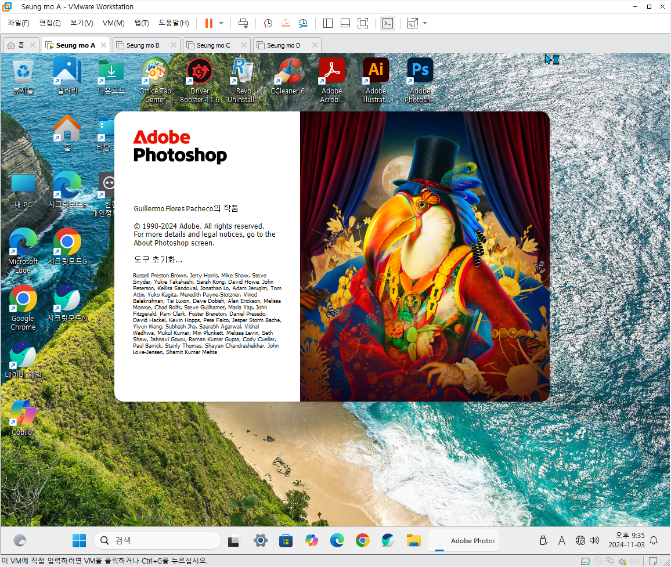
Task: Open Edge from the taskbar
Action: [x=337, y=540]
